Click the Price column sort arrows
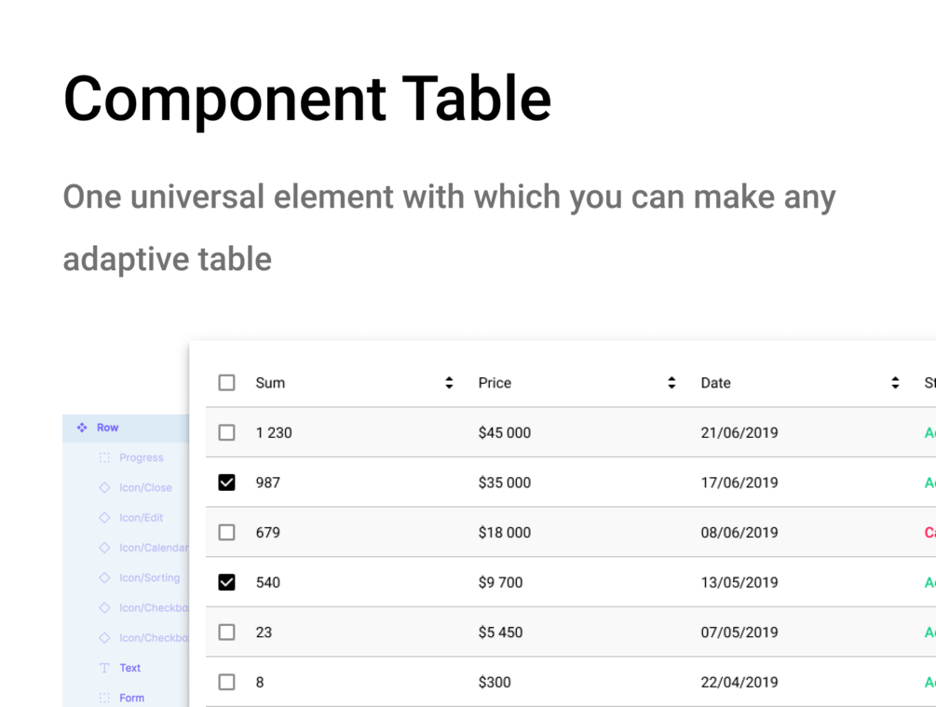The image size is (936, 707). (671, 383)
